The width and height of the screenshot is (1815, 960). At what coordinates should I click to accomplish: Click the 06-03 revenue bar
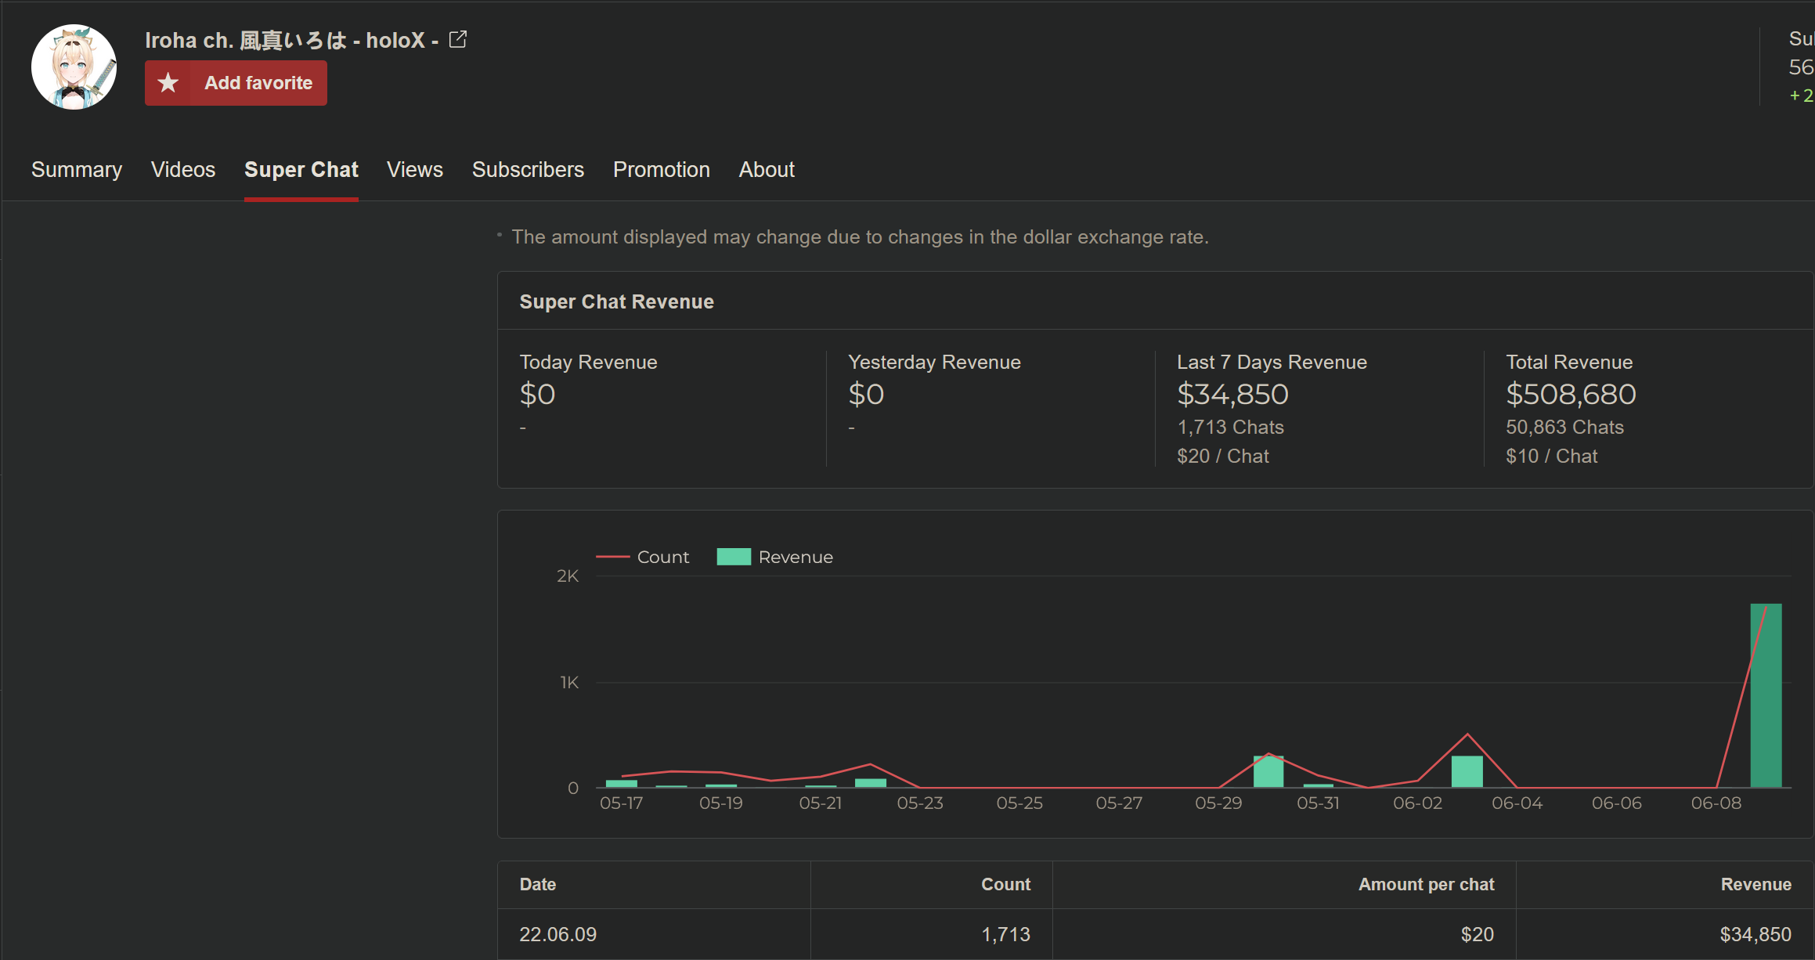[1467, 772]
